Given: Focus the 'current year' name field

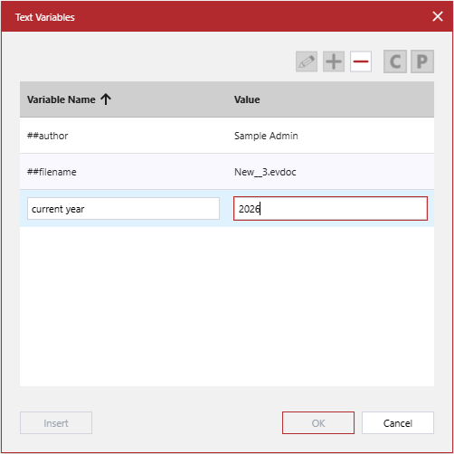Looking at the screenshot, I should (x=123, y=209).
